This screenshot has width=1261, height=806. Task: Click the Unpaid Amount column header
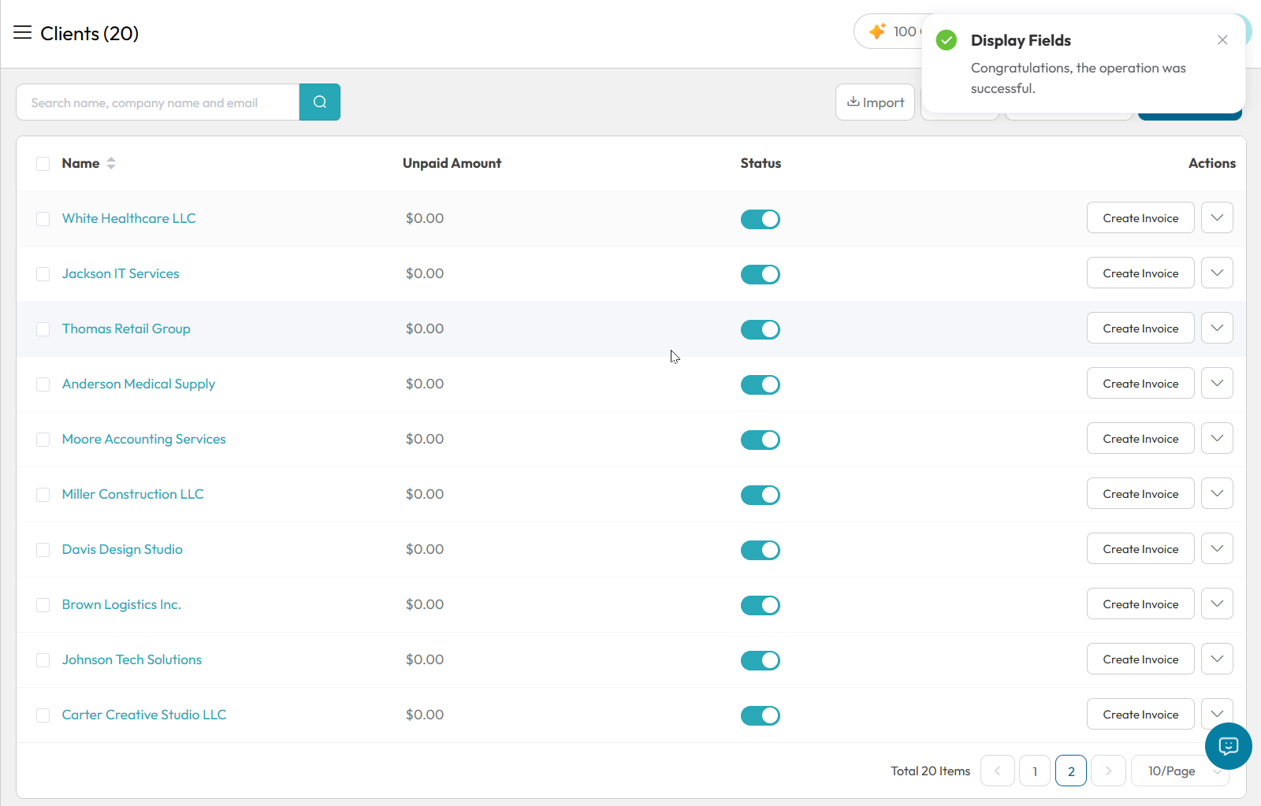click(x=452, y=163)
